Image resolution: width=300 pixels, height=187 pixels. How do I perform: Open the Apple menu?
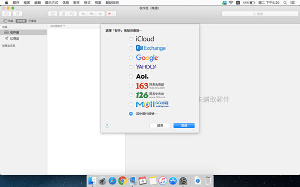click(x=6, y=2)
